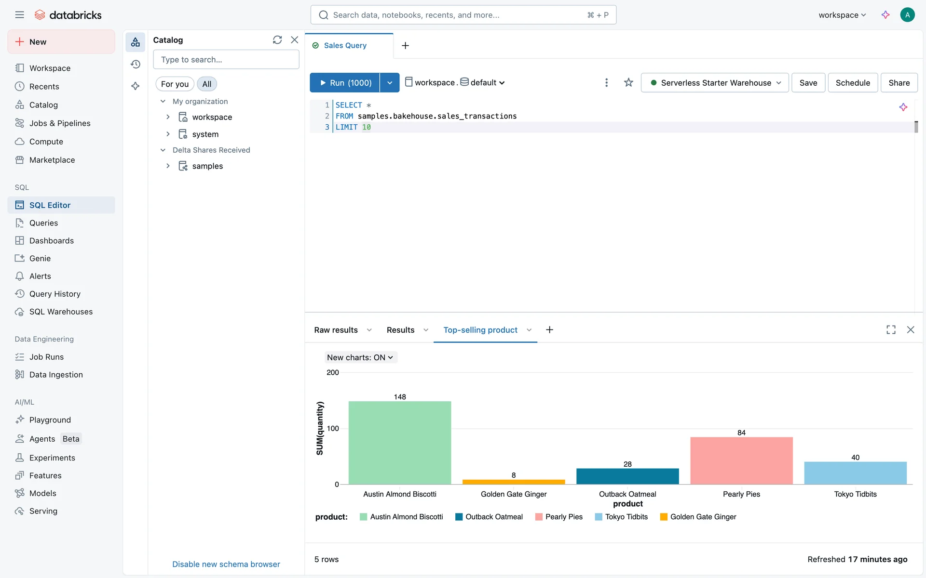926x578 pixels.
Task: Open the Sales Query tab
Action: click(x=345, y=45)
